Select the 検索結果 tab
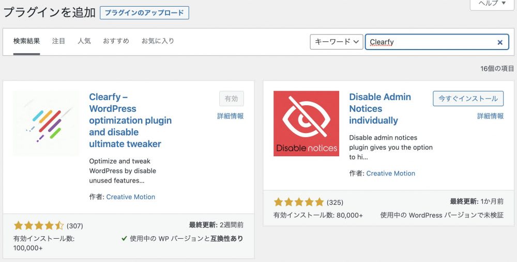Screen dimensions: 517x262 (26, 41)
